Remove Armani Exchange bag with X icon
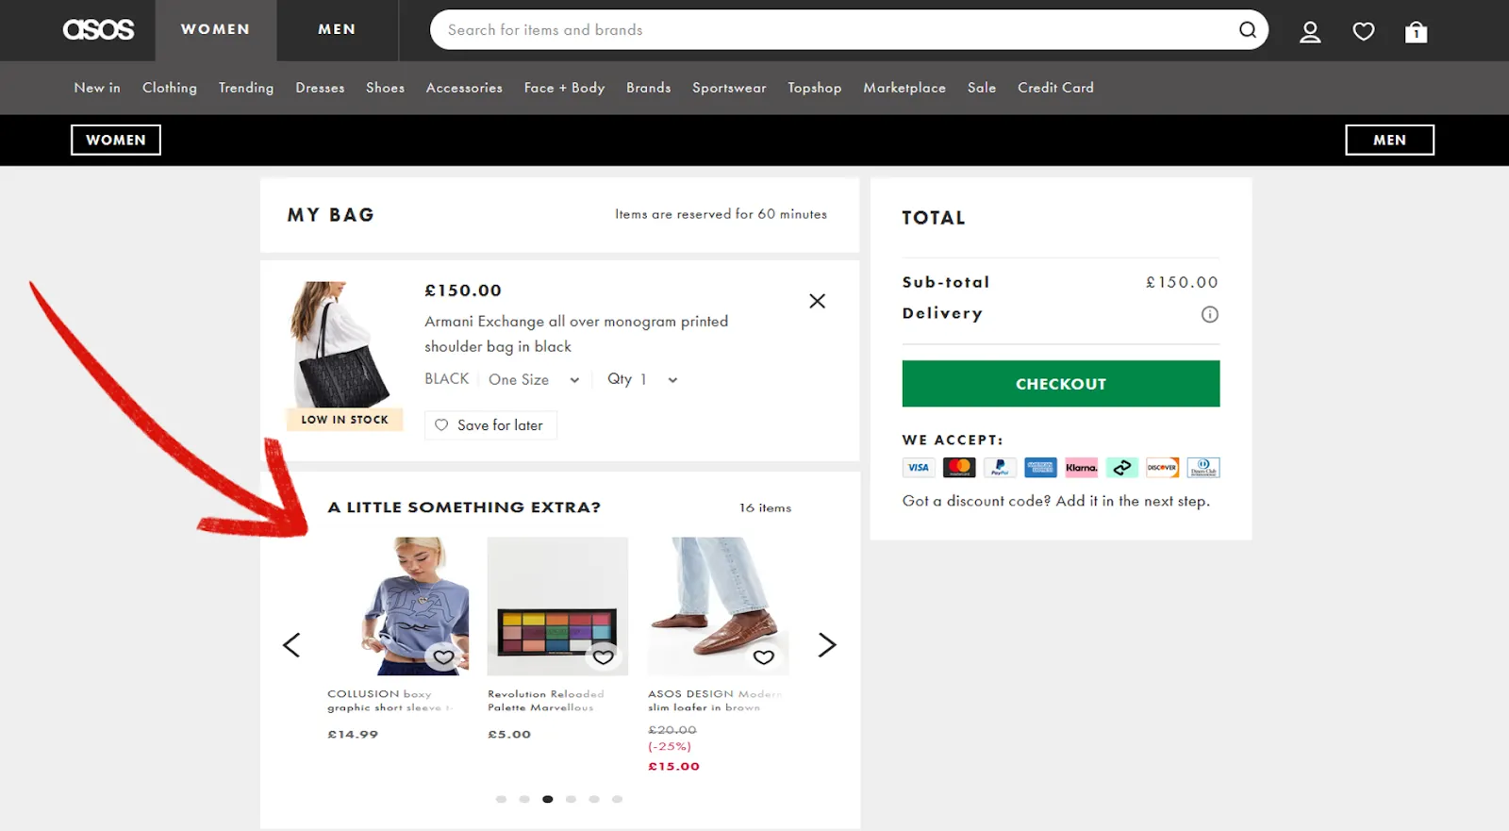The width and height of the screenshot is (1509, 831). [x=817, y=301]
